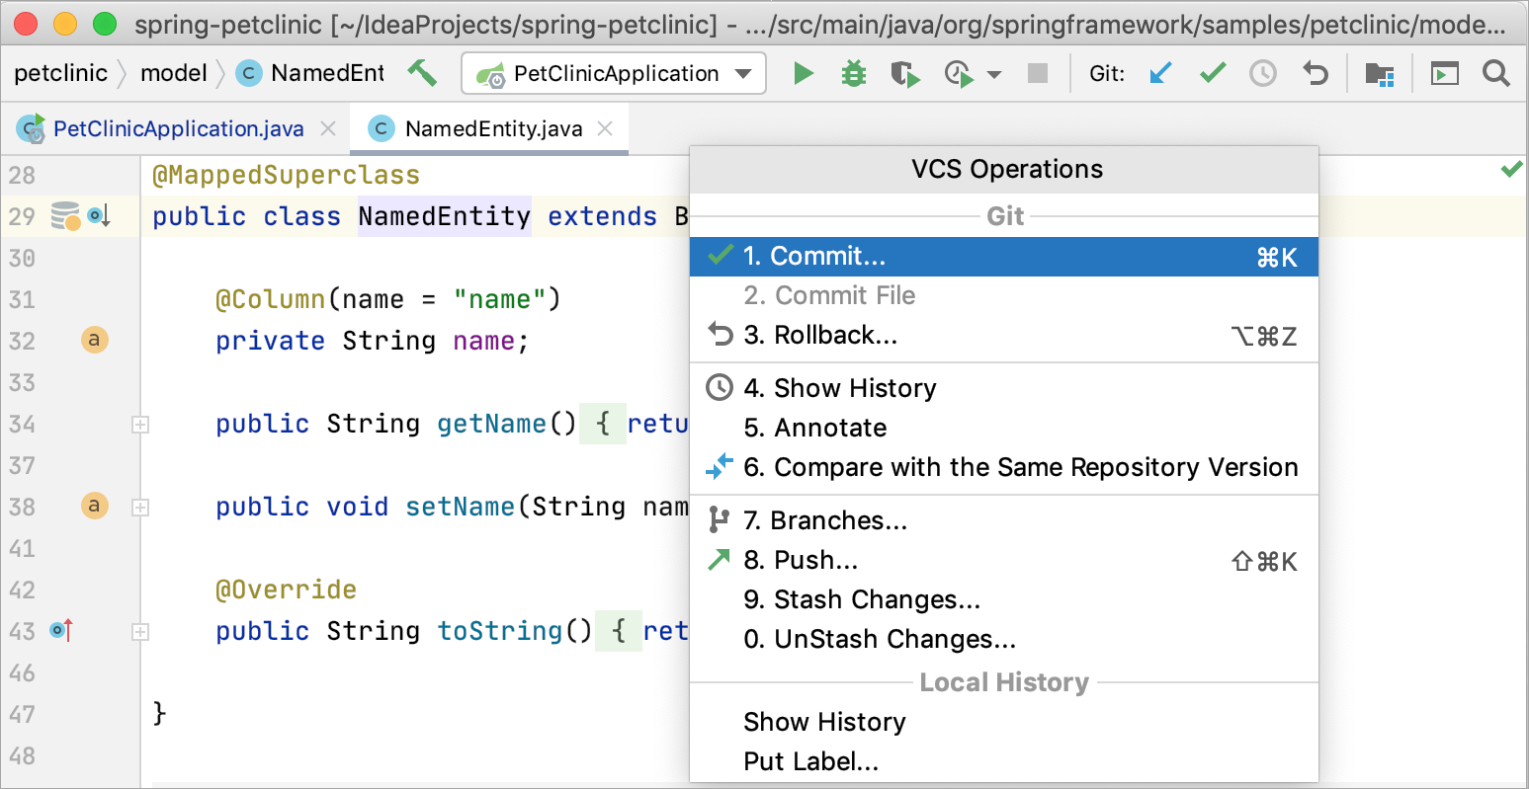The width and height of the screenshot is (1529, 789).
Task: Close the PetClinicApplication.java tab
Action: point(328,129)
